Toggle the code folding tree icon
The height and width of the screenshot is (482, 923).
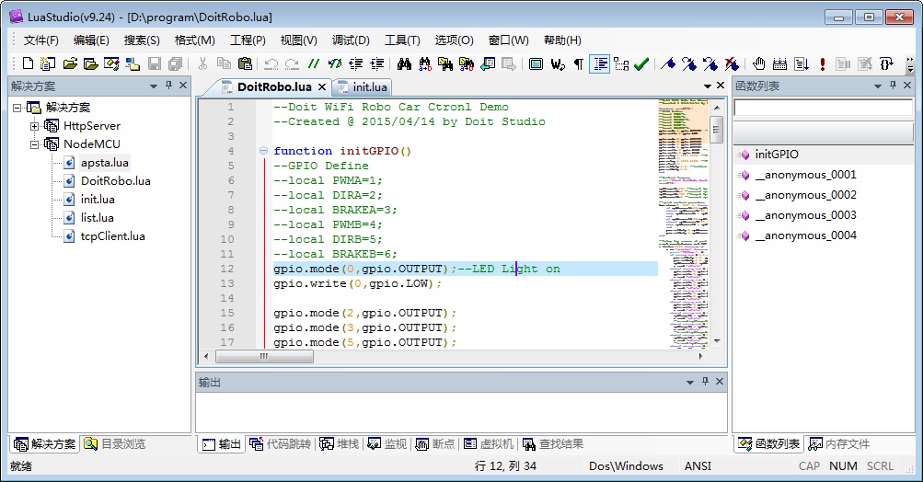621,63
